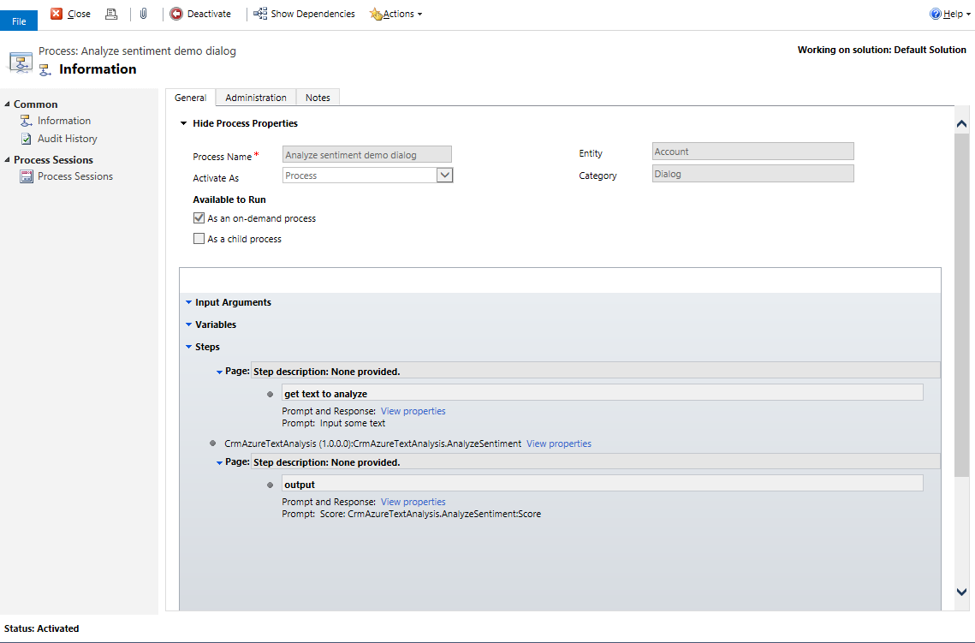975x643 pixels.
Task: View properties of output prompt
Action: coord(413,502)
